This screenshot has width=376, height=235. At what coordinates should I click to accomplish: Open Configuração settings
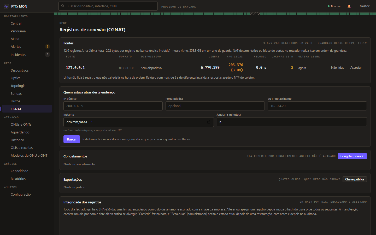click(x=27, y=194)
